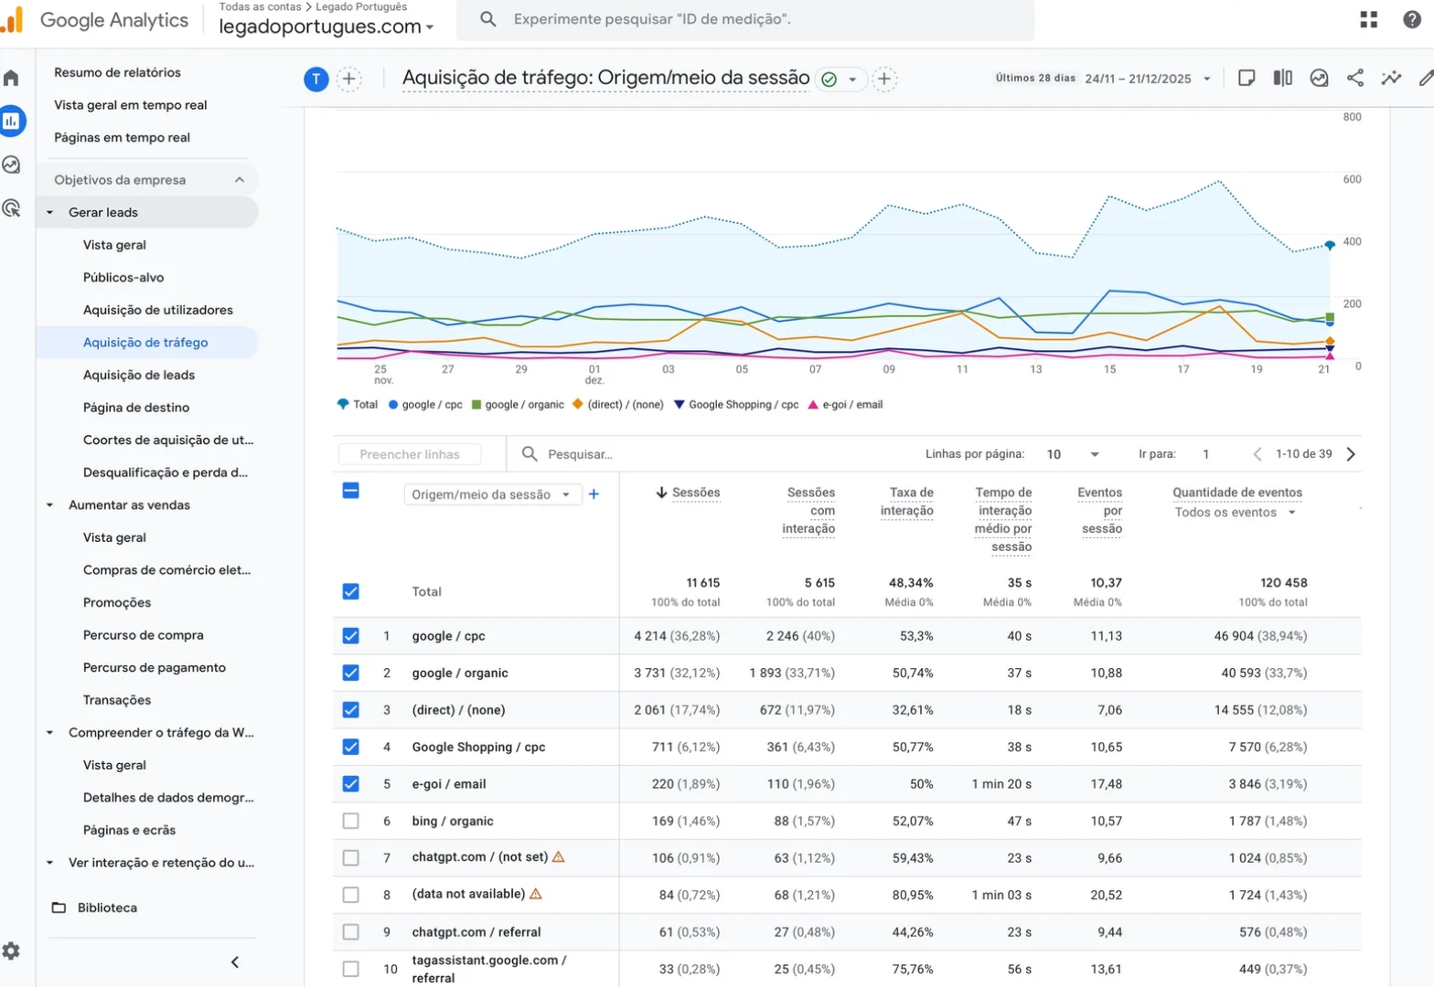
Task: Collapse the reports navigation panel
Action: coord(235,962)
